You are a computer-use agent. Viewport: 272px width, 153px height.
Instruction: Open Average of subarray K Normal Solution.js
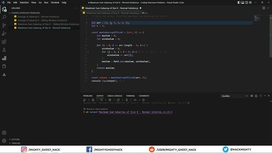tap(38, 17)
